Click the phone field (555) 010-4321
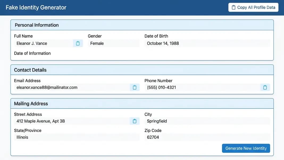Screen dimensions: 284x160 pyautogui.click(x=202, y=87)
